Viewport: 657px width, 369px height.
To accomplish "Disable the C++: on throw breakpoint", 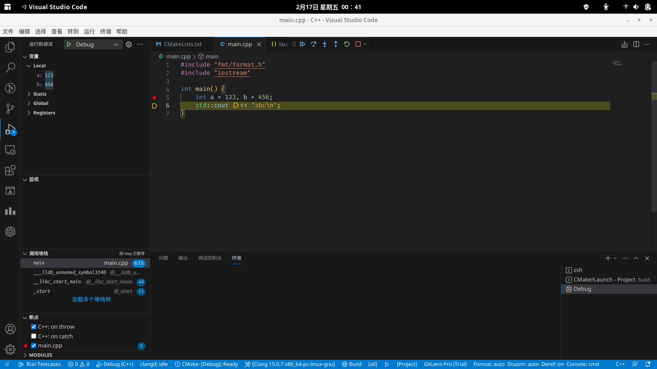I will (34, 327).
